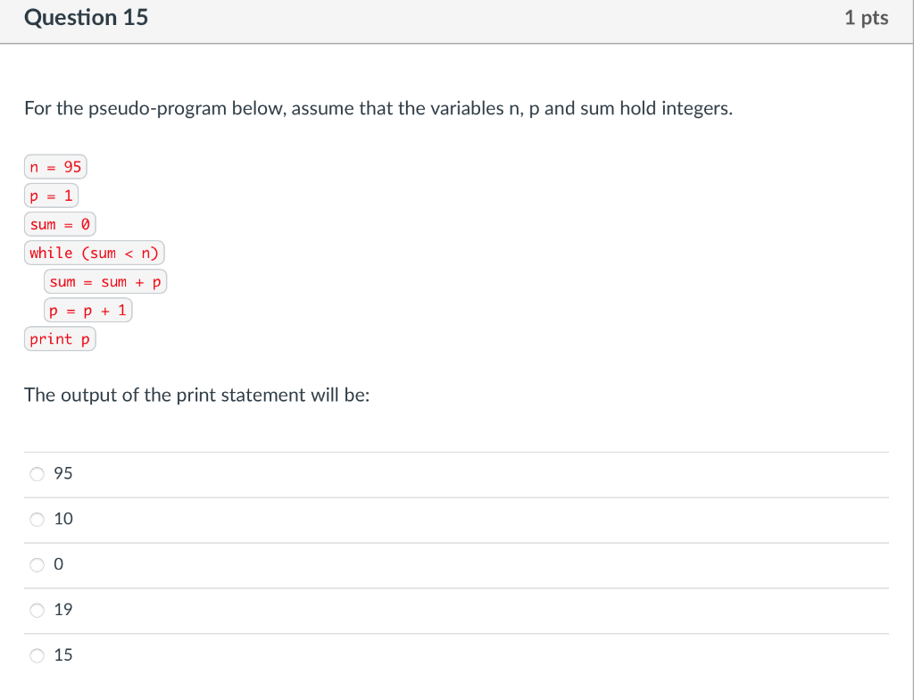Click the '1 pts' label

(x=867, y=17)
